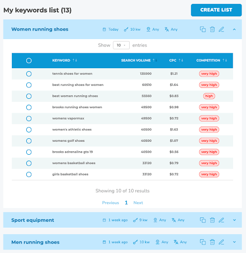Click the $1.64 CPC value
246x253 pixels.
tap(174, 85)
